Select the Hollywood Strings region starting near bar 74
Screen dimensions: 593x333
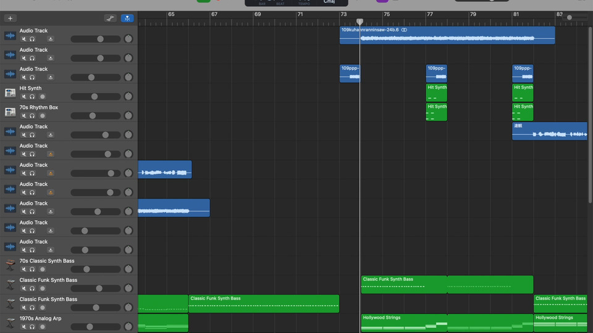click(x=404, y=323)
